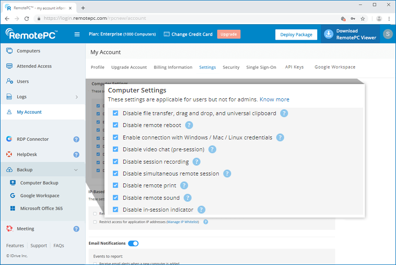Click help icon beside HelpDesk
The width and height of the screenshot is (396, 265).
tap(76, 155)
